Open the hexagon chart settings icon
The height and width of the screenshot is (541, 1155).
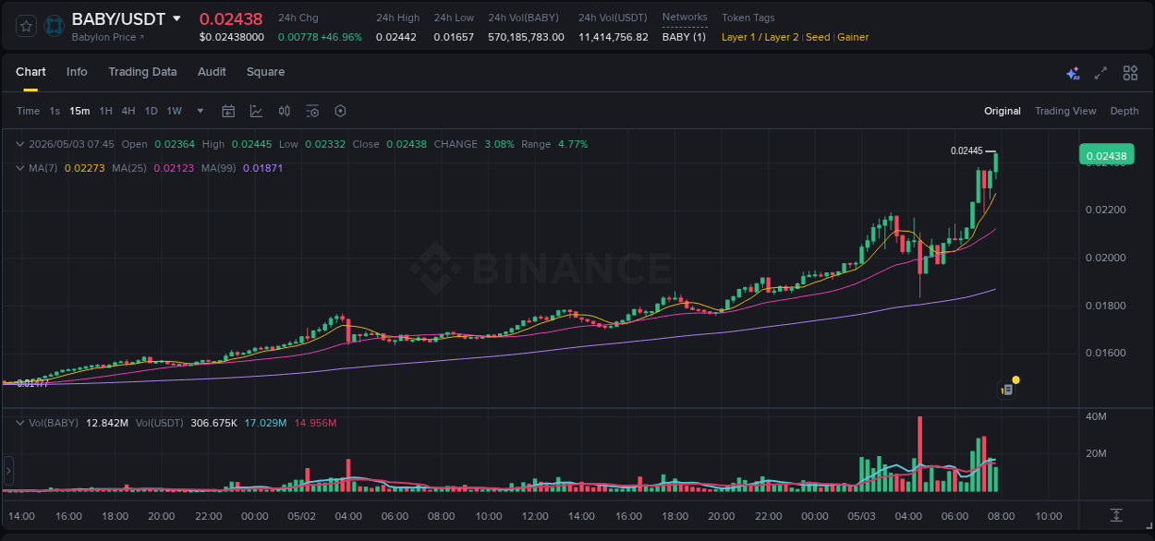pyautogui.click(x=340, y=111)
